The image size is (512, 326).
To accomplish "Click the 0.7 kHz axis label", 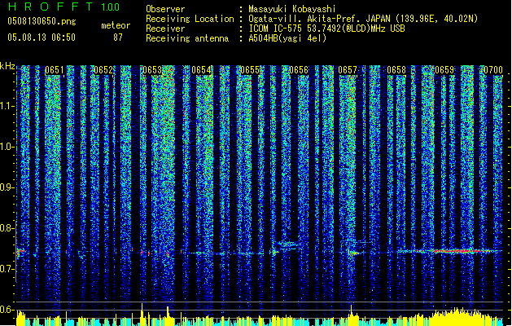I will (7, 269).
